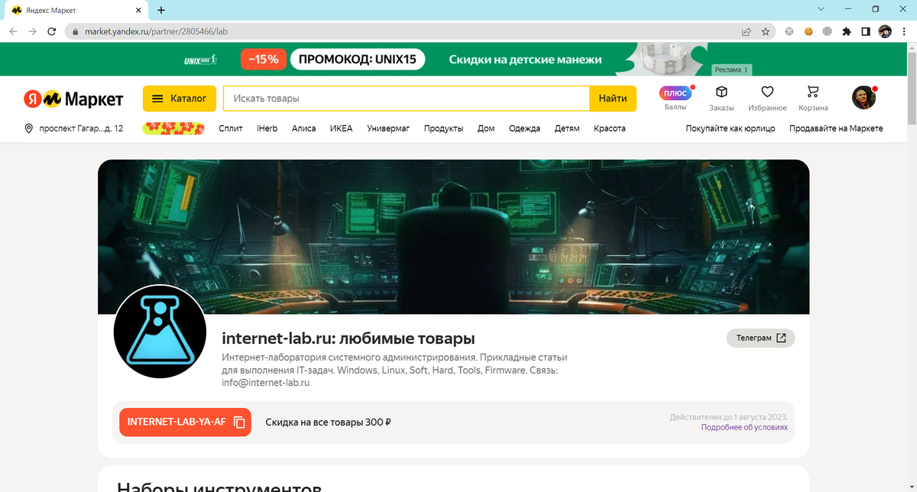The image size is (917, 492).
Task: Click the Chrome profile avatar
Action: tap(885, 31)
